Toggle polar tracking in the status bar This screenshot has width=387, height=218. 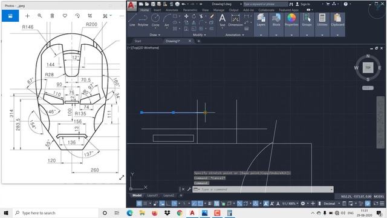click(174, 203)
